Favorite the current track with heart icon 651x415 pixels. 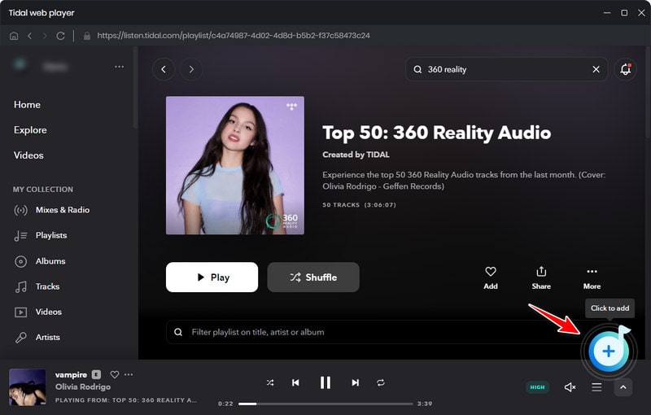(x=115, y=375)
